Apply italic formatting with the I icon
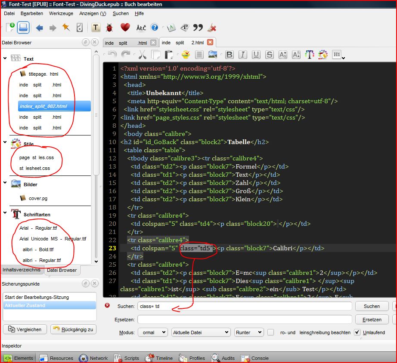This screenshot has height=363, width=397. [242, 55]
